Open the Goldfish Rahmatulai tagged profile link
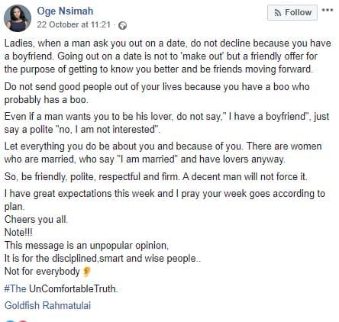Viewport: 339px width, 322px height. coord(47,305)
